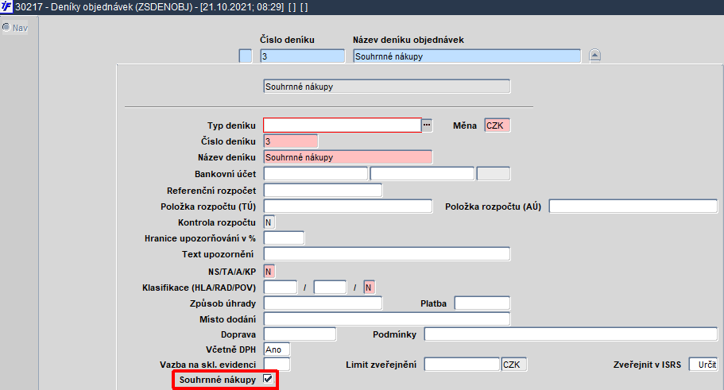This screenshot has width=724, height=390.
Task: Click the NS/TA/A/KP field
Action: [269, 272]
